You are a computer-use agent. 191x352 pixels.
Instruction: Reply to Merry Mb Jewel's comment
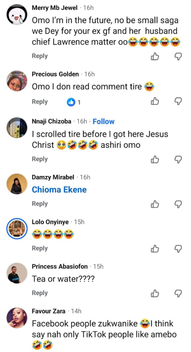[x=40, y=56]
